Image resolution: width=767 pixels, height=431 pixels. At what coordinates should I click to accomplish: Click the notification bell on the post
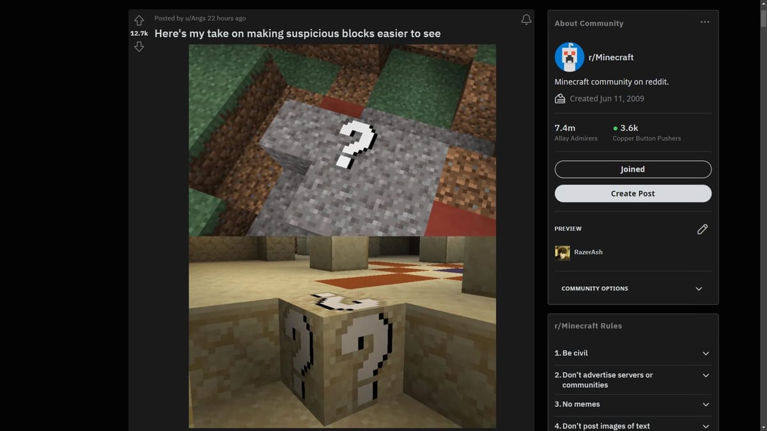click(526, 19)
